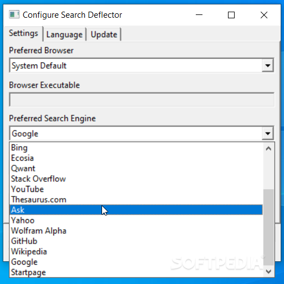The image size is (284, 284).
Task: Click the dropdown list scrollbar thumb
Action: 268,227
